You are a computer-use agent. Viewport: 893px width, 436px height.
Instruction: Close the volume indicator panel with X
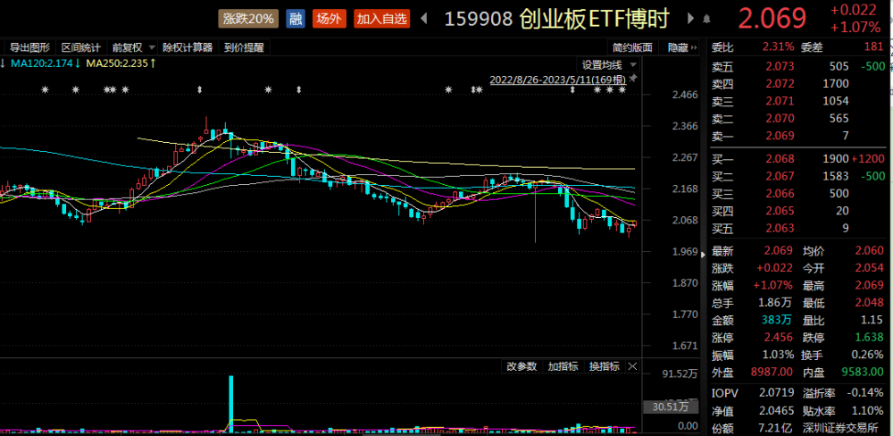(x=632, y=366)
